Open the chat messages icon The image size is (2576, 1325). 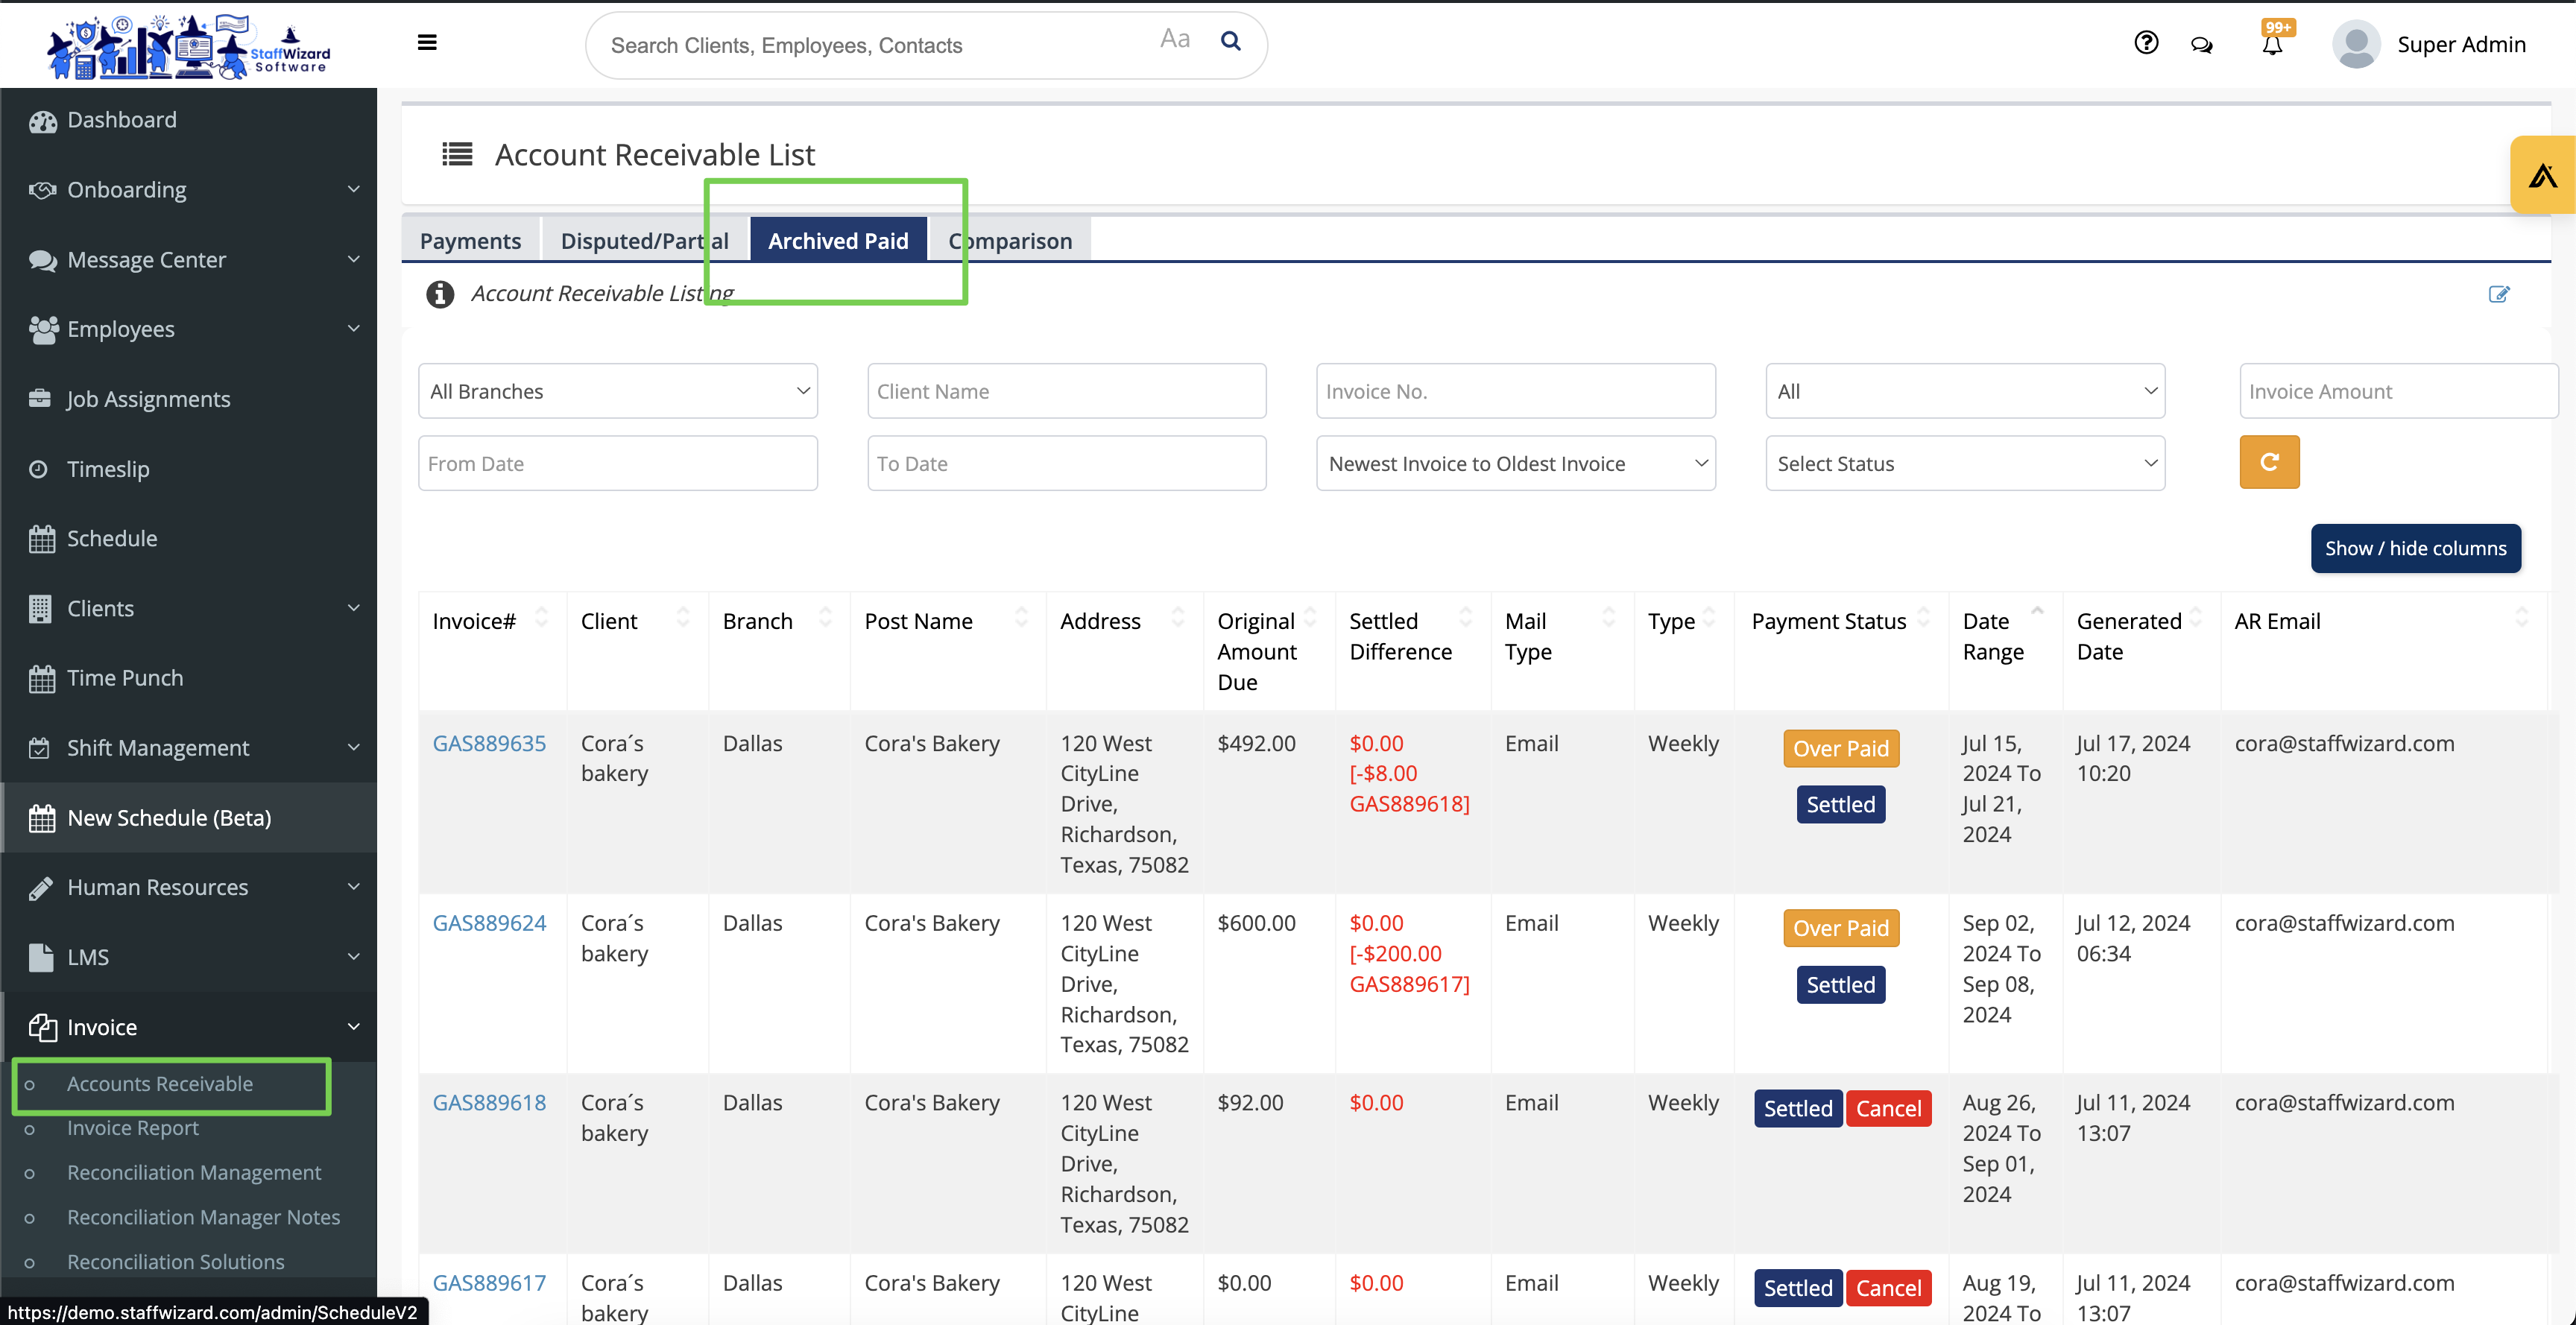[x=2201, y=45]
